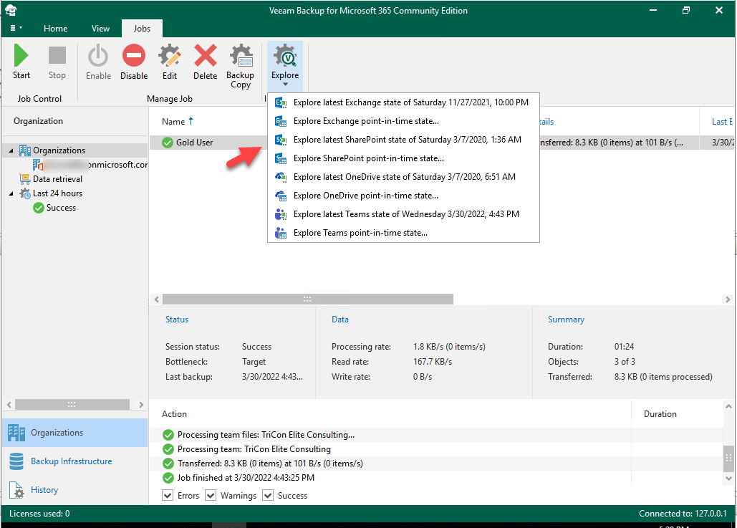Click the Last 24 hours gear icon
This screenshot has height=528, width=737.
click(x=25, y=193)
